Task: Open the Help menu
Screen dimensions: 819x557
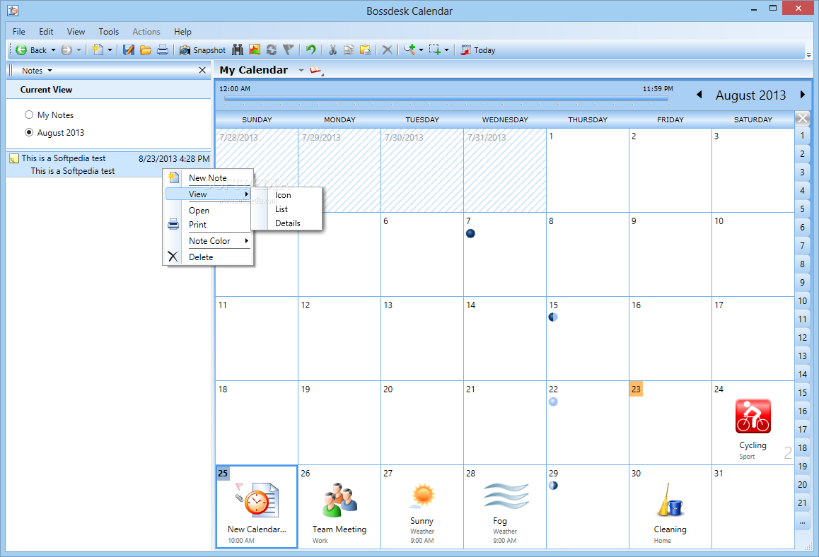Action: coord(182,32)
